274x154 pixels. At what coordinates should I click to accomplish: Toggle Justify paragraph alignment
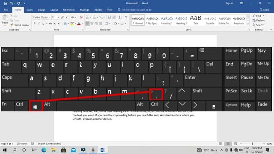[x=101, y=24]
